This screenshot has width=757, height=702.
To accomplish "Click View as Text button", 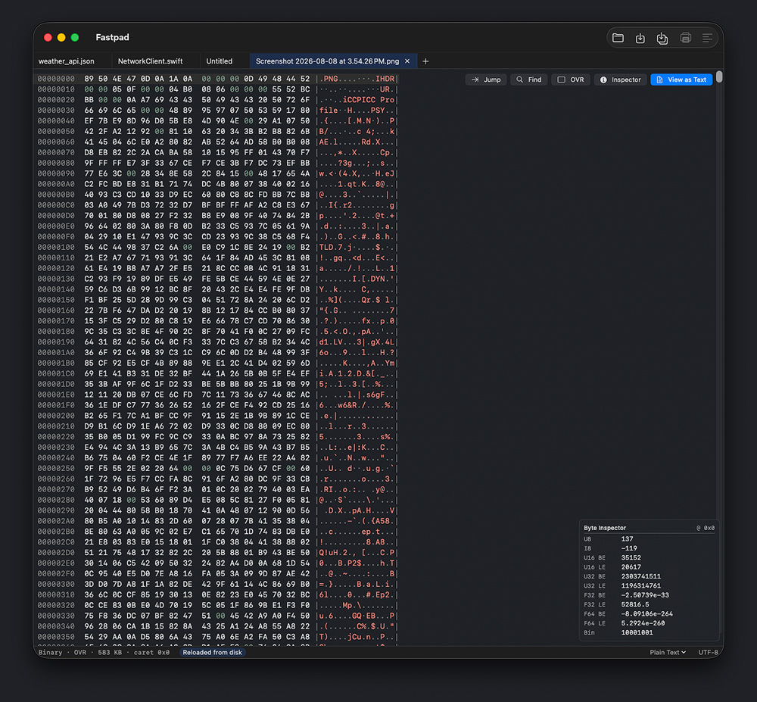I will pos(681,80).
